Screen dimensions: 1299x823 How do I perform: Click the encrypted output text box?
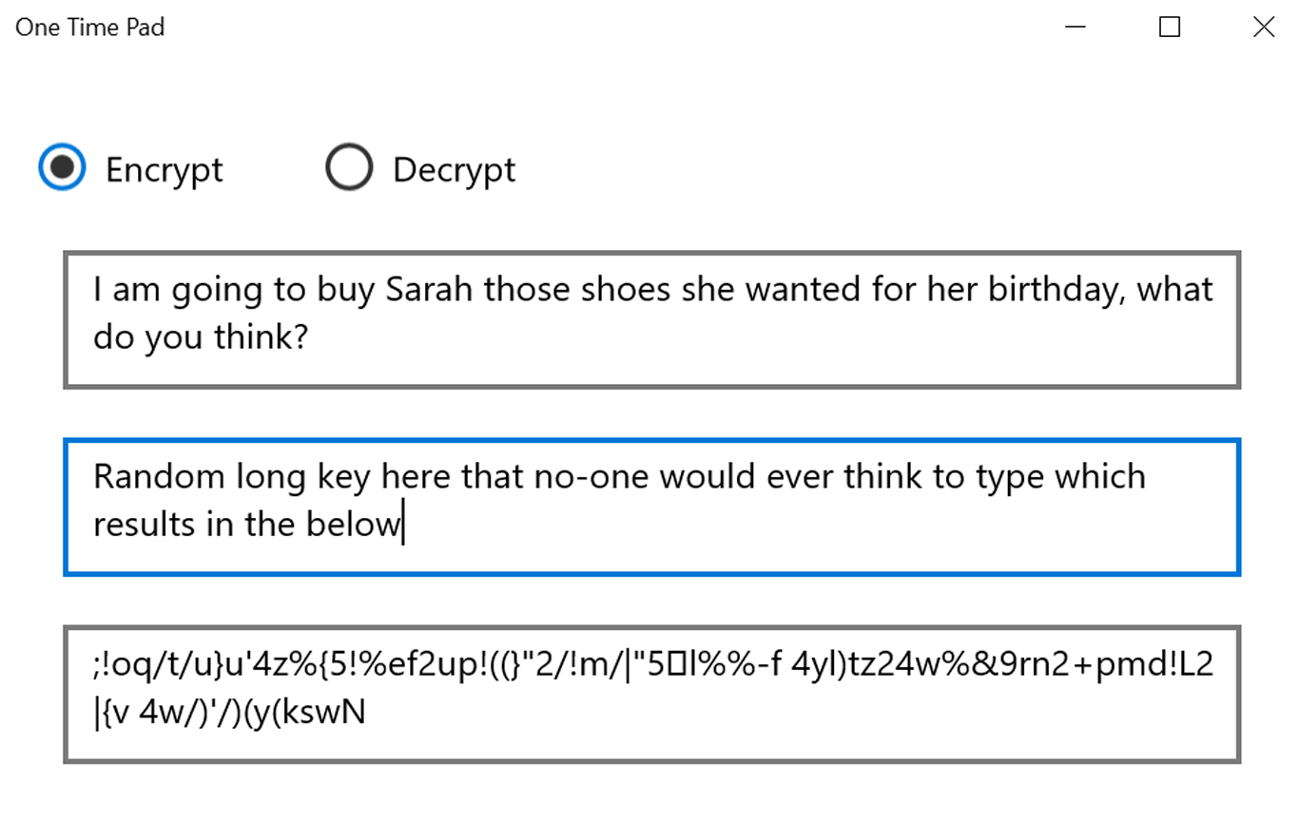652,694
